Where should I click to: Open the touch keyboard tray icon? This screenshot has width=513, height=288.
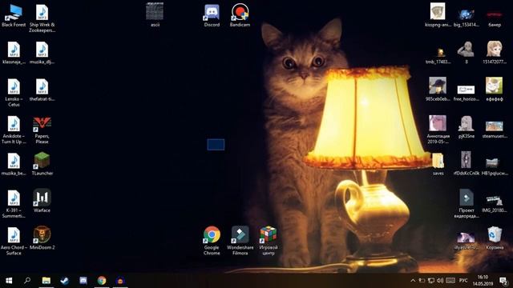pos(450,281)
